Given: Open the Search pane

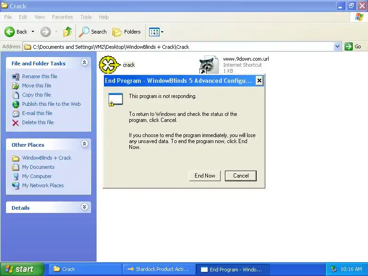Looking at the screenshot, I should click(93, 32).
